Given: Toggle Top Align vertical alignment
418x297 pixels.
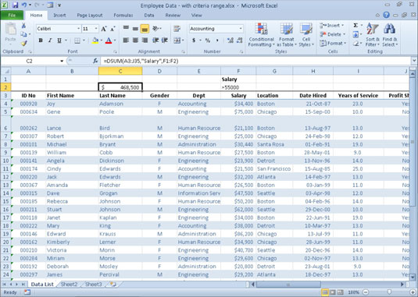Looking at the screenshot, I should 126,28.
